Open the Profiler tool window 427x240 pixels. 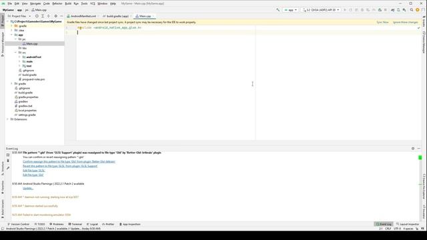click(x=108, y=224)
